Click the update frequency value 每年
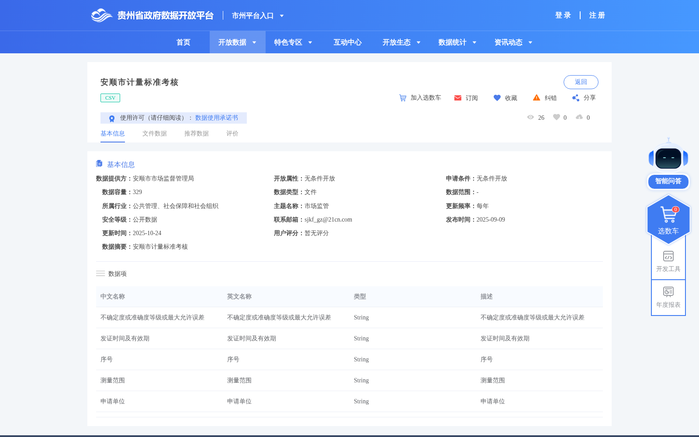699x437 pixels. 483,206
